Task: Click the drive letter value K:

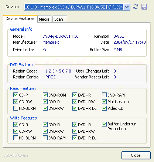Action: pyautogui.click(x=44, y=50)
